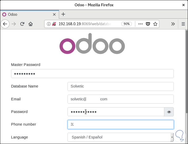This screenshot has height=144, width=188.
Task: Bookmark this page with the star
Action: click(x=155, y=24)
